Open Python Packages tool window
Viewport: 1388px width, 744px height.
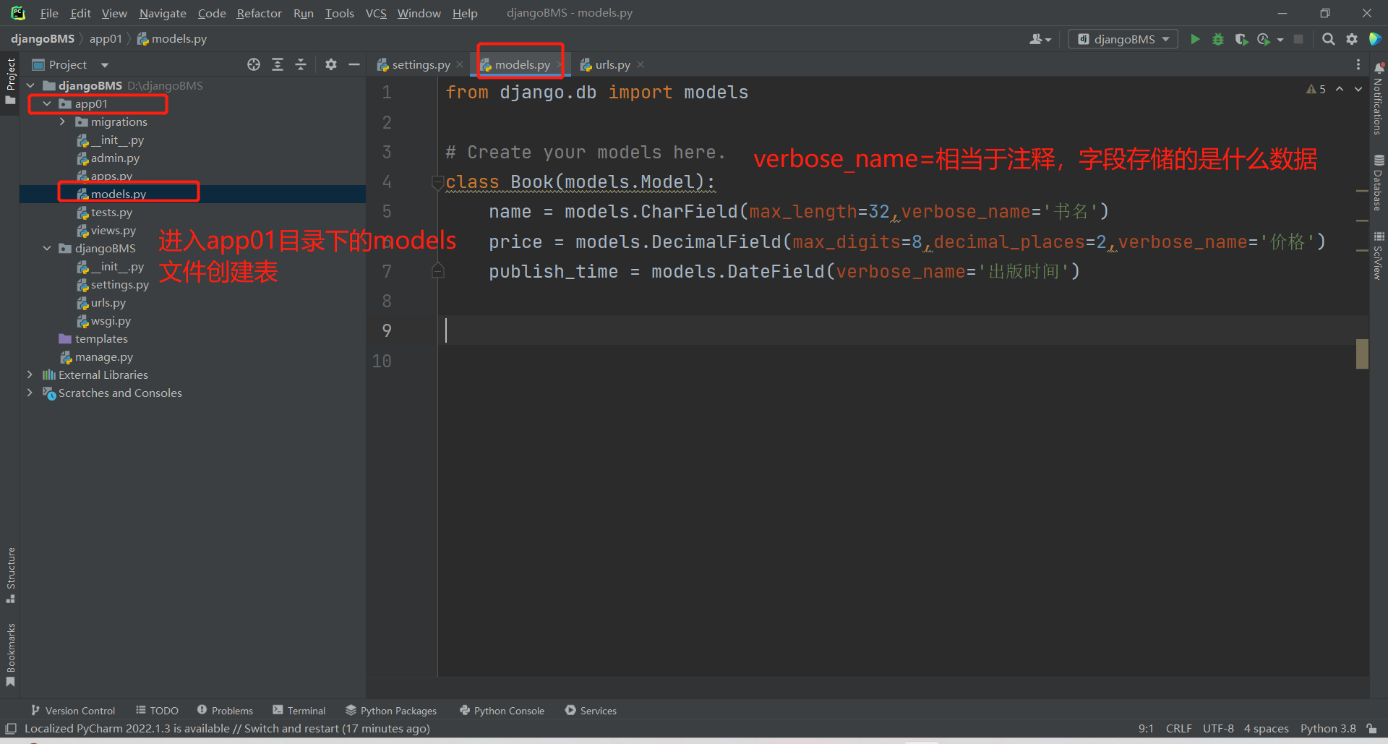[x=391, y=711]
